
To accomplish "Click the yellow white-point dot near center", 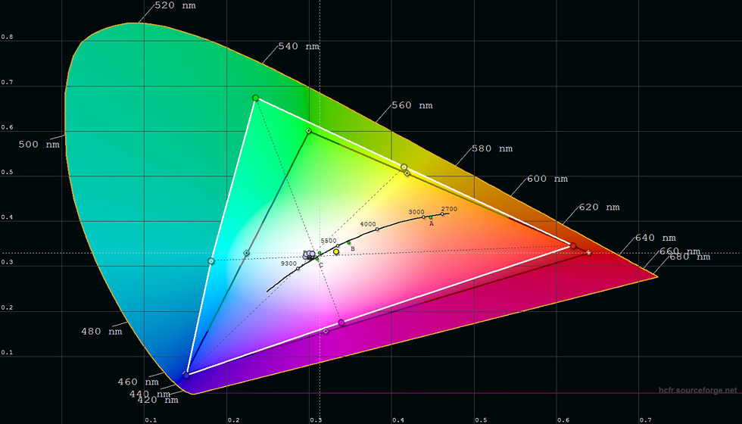I will point(336,251).
